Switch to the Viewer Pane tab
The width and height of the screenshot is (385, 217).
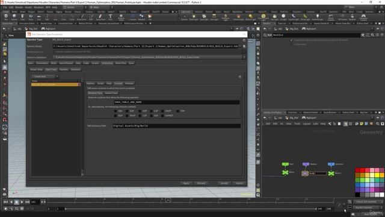pos(111,93)
